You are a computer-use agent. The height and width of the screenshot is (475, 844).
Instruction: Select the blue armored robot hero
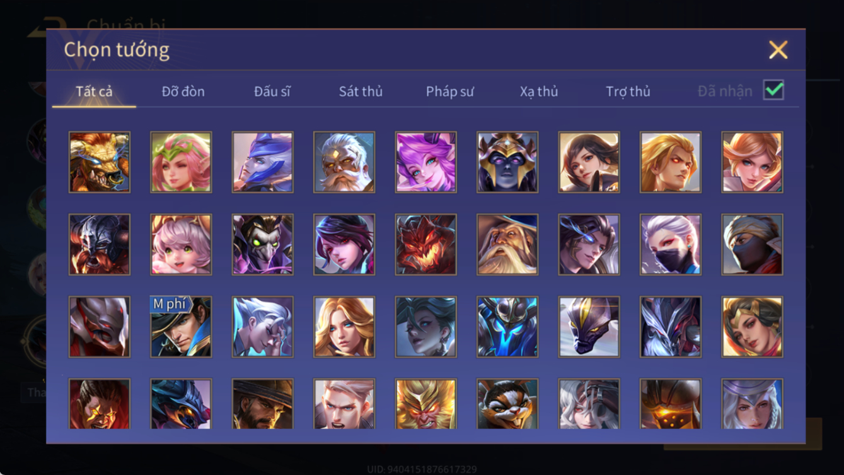(507, 327)
